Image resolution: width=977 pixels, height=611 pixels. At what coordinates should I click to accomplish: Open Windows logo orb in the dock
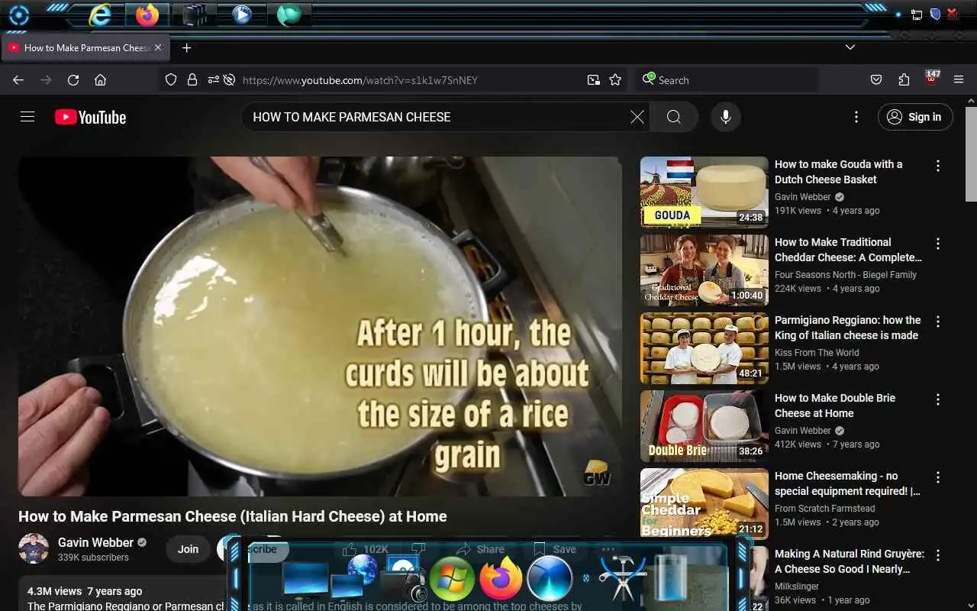tap(452, 578)
